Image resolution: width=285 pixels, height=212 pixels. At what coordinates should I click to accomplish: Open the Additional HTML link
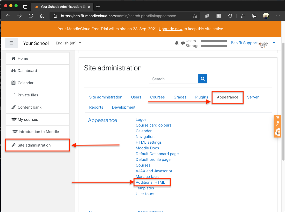click(x=150, y=182)
